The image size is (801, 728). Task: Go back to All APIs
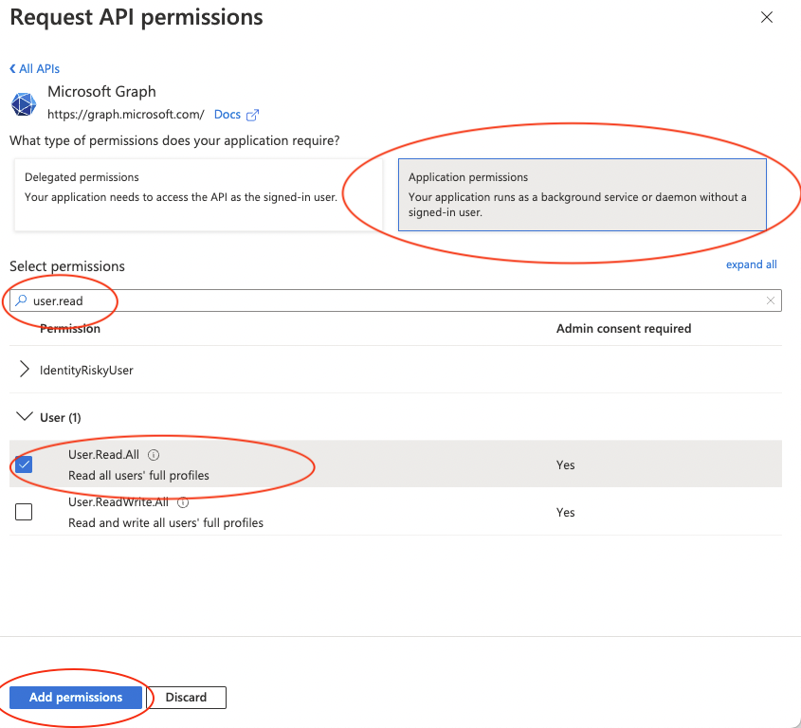click(x=35, y=68)
